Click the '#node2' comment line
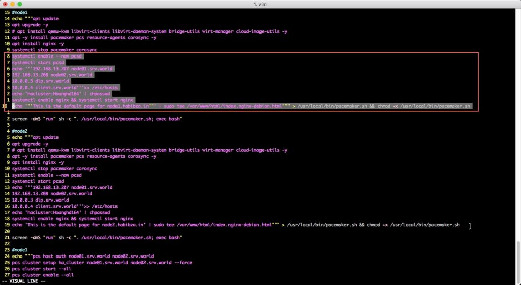 pyautogui.click(x=20, y=131)
